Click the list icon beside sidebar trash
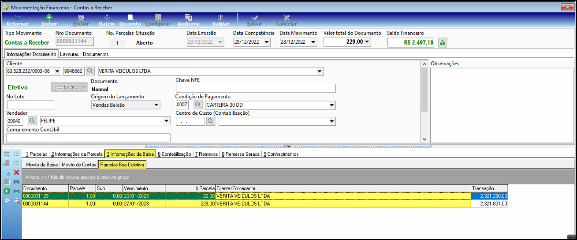This screenshot has width=577, height=240. (x=16, y=154)
